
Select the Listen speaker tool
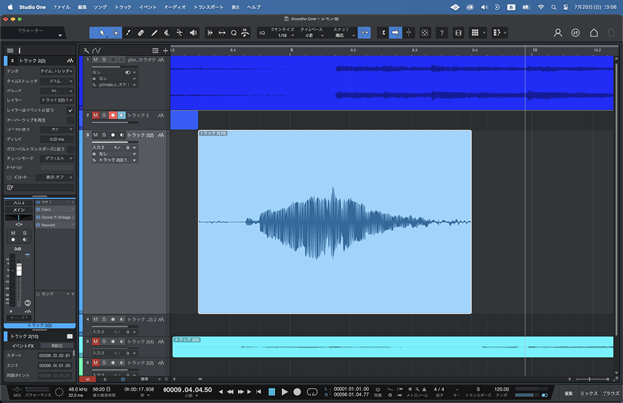coord(193,33)
